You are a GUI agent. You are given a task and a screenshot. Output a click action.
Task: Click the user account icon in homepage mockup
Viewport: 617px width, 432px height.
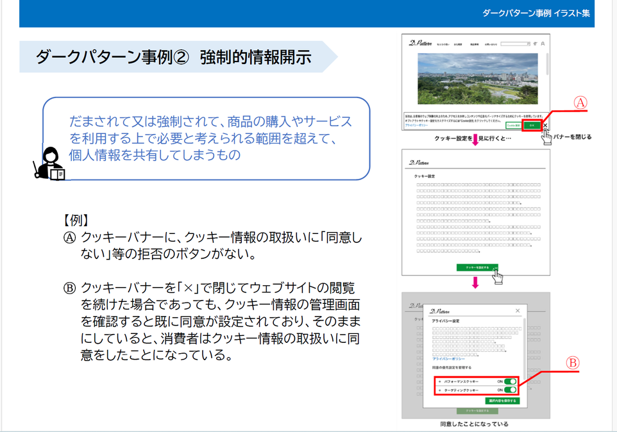[x=543, y=44]
